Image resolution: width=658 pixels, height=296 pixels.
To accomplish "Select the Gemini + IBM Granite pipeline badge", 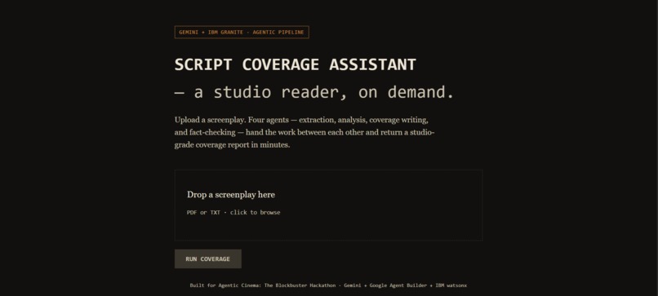I will point(242,33).
